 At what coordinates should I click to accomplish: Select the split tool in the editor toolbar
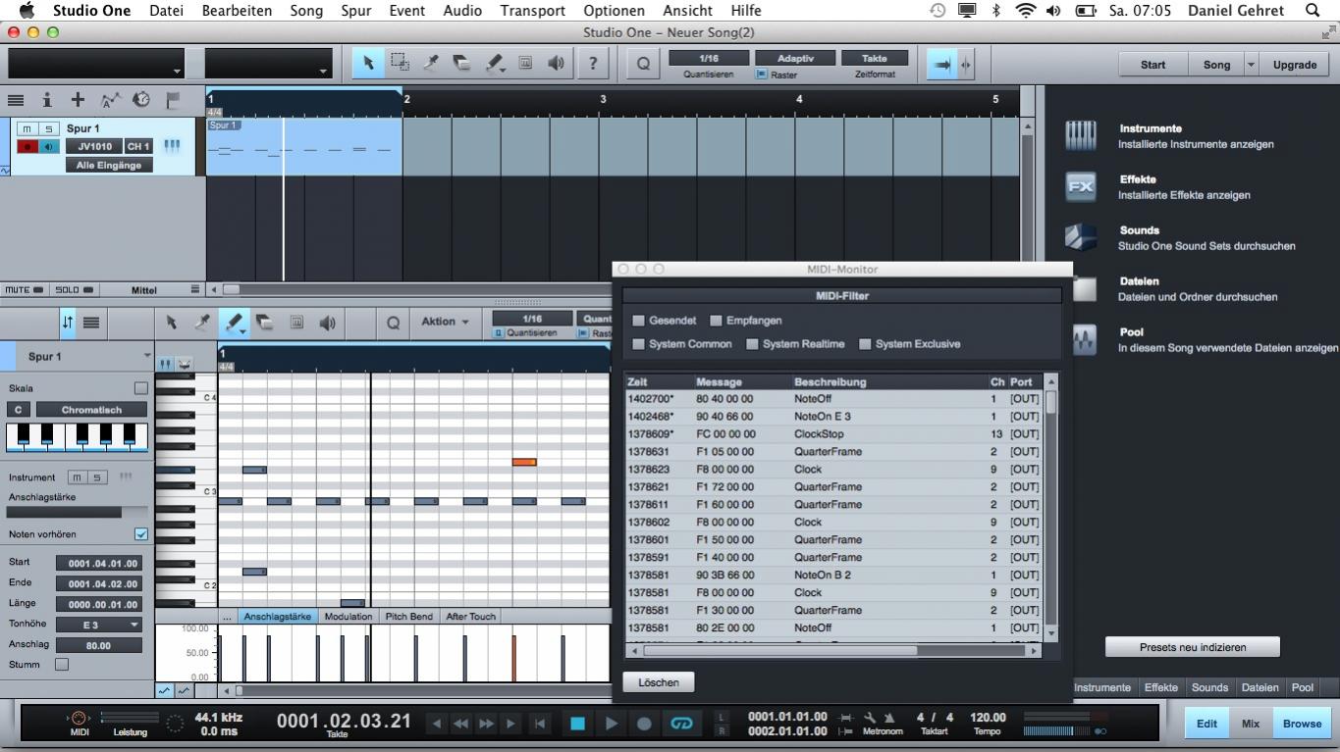point(201,322)
